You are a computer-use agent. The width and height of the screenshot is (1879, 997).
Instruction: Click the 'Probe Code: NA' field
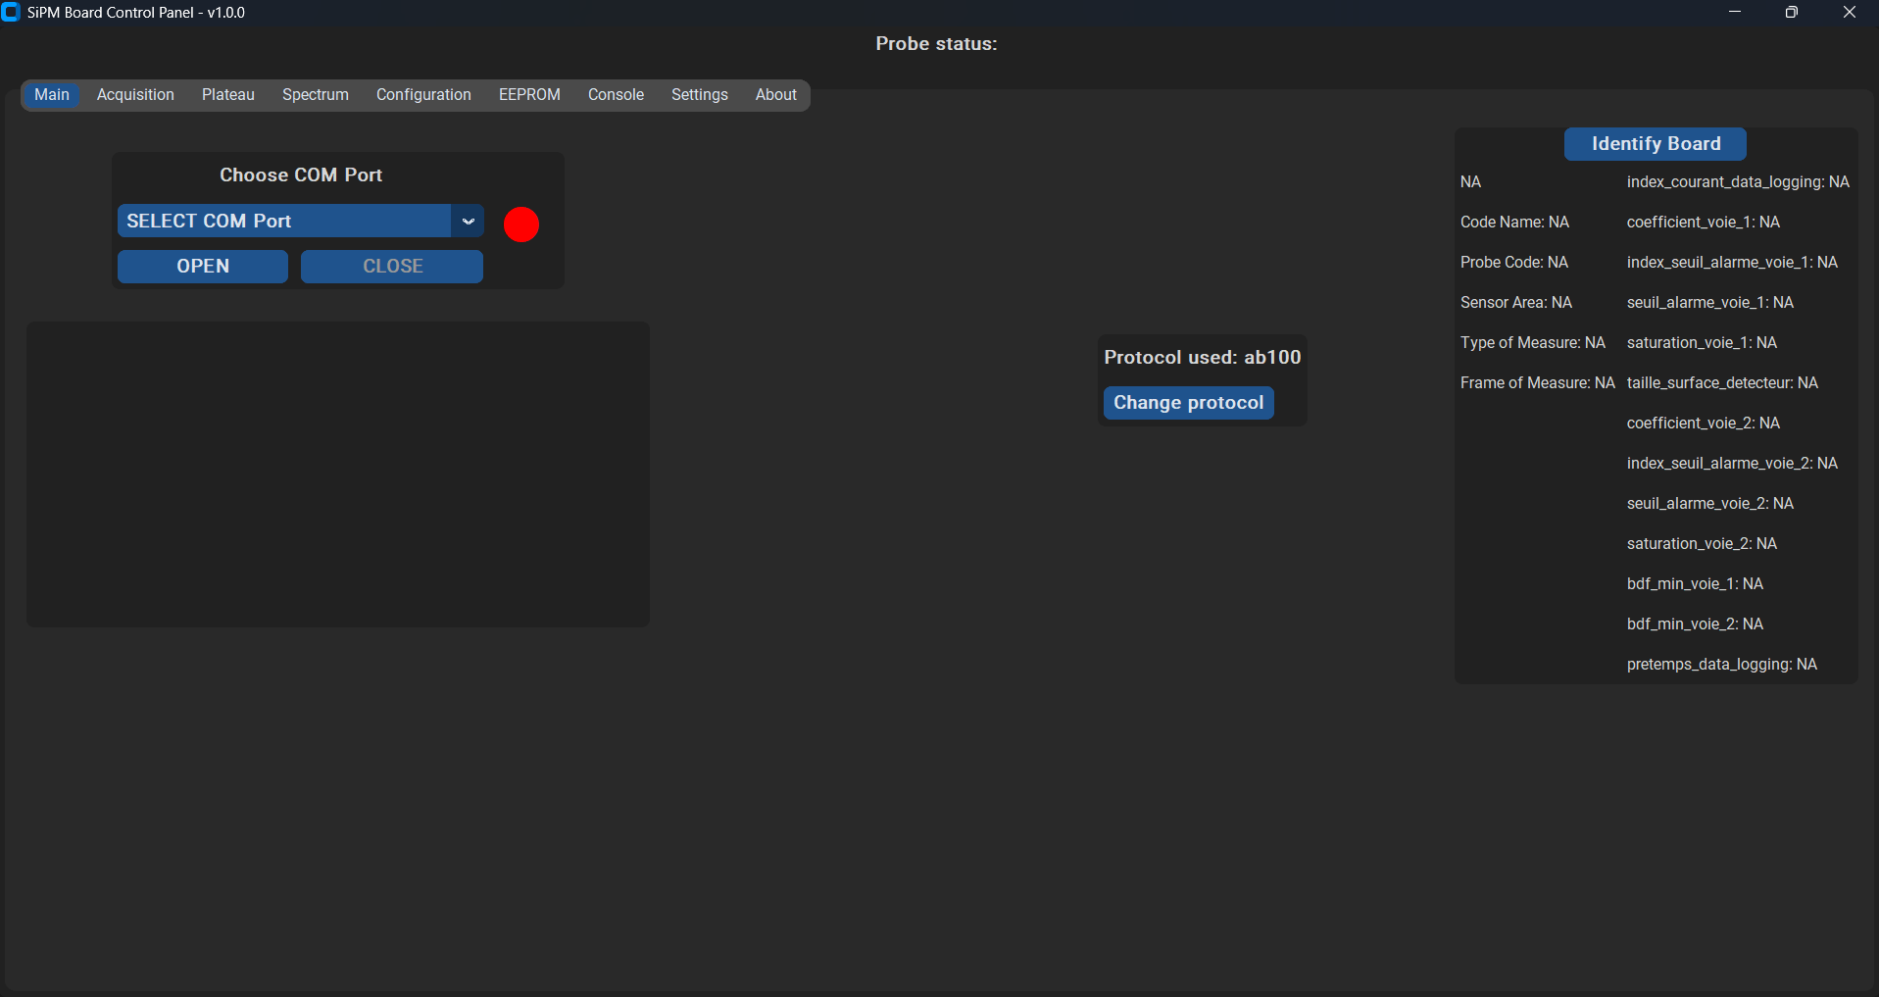(x=1514, y=263)
